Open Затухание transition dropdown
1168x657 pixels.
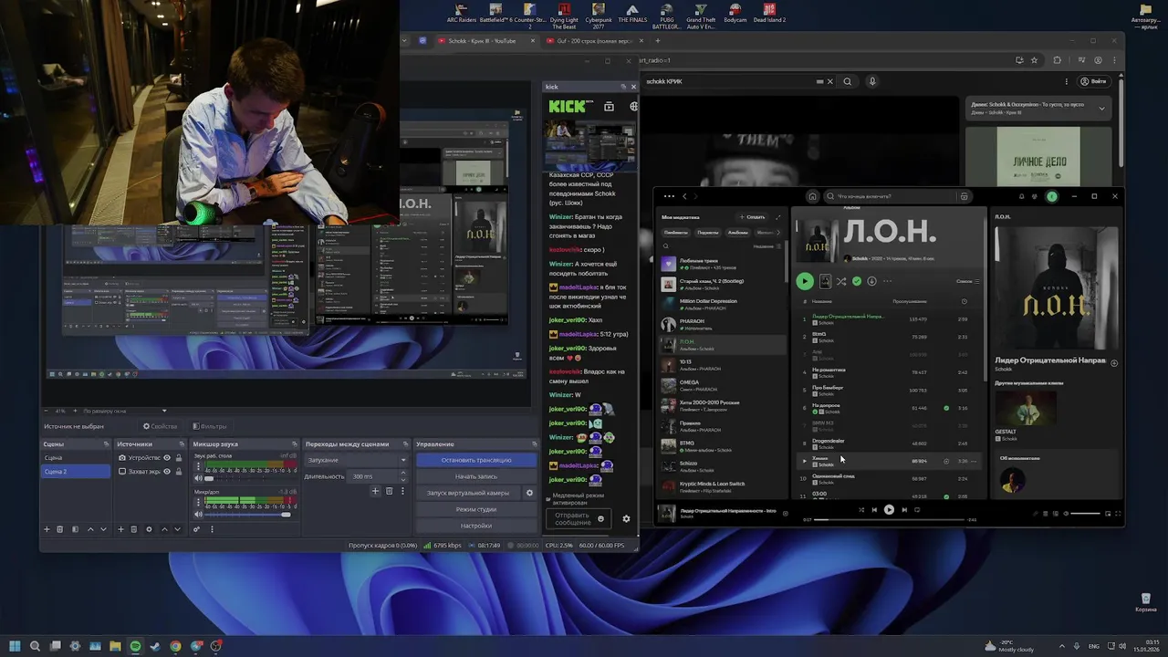pyautogui.click(x=357, y=460)
